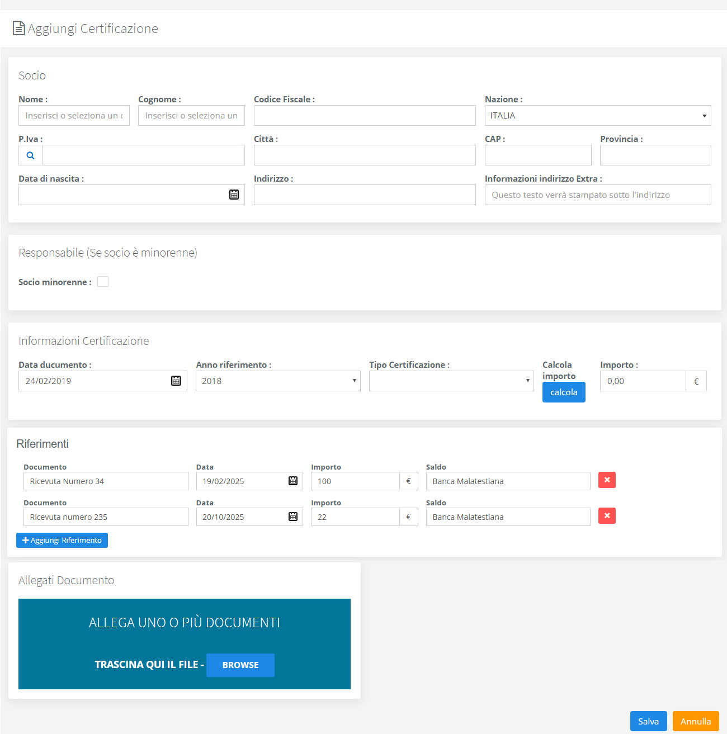Delete the Ricevuta Numero 34 reference row

tap(607, 480)
